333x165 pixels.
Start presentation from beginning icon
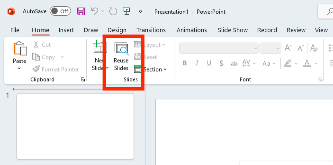(x=126, y=11)
